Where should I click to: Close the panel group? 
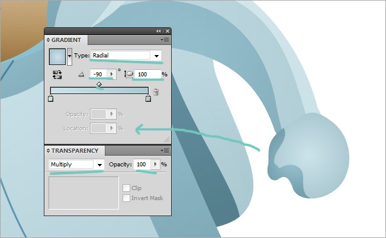tap(168, 31)
